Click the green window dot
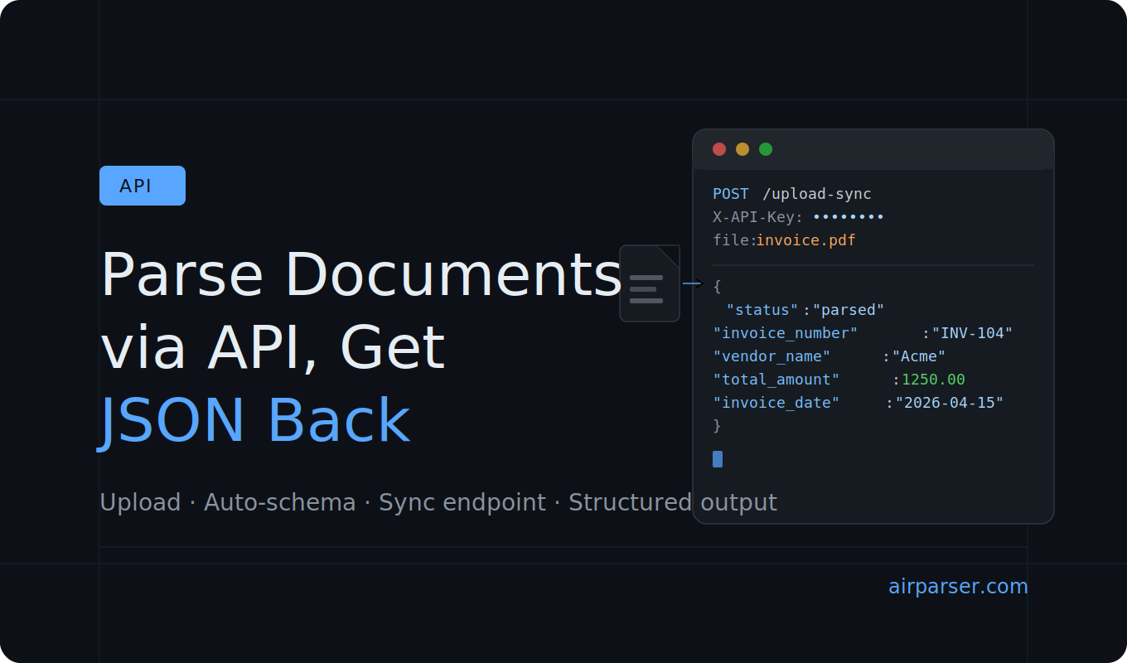 [766, 149]
